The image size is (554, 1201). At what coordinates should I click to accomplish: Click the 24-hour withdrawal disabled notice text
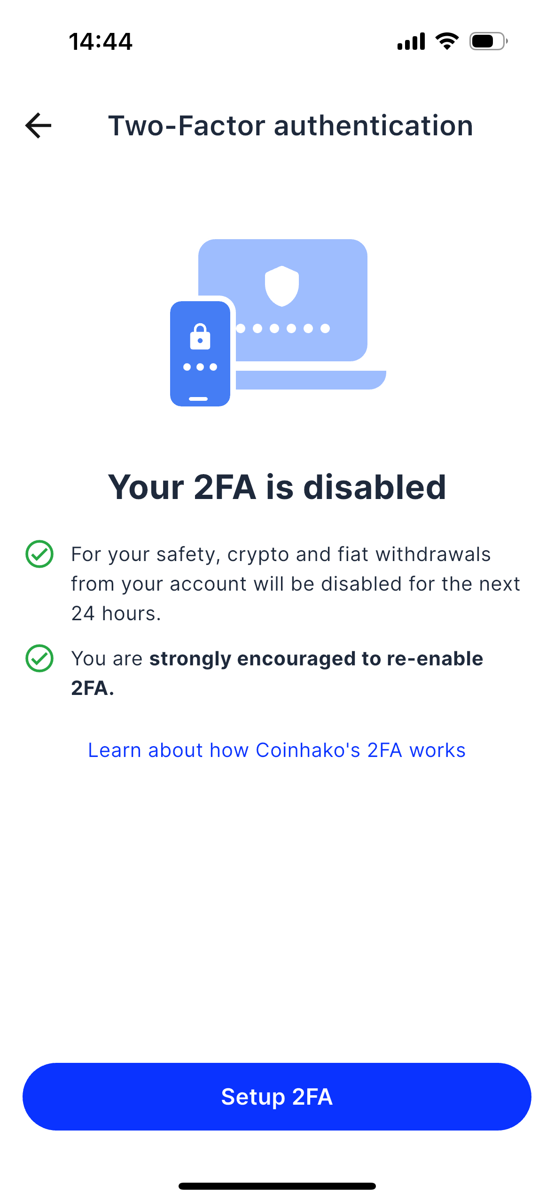pos(295,584)
